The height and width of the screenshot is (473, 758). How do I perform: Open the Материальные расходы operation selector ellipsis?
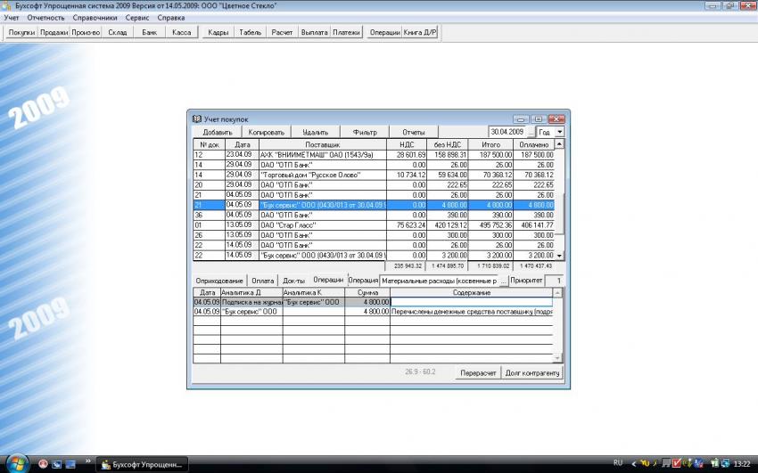coord(503,281)
